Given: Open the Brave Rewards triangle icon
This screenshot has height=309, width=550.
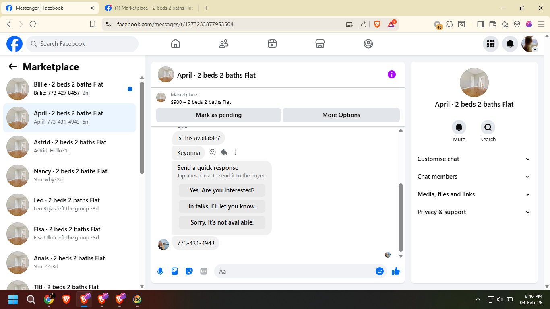Looking at the screenshot, I should tap(391, 24).
